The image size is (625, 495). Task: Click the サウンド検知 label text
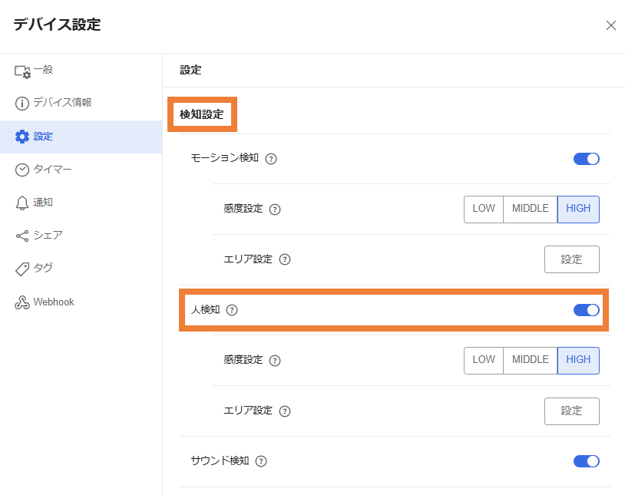point(220,461)
